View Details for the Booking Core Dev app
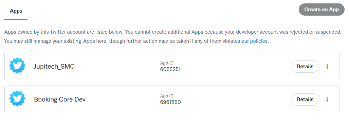 tap(305, 99)
